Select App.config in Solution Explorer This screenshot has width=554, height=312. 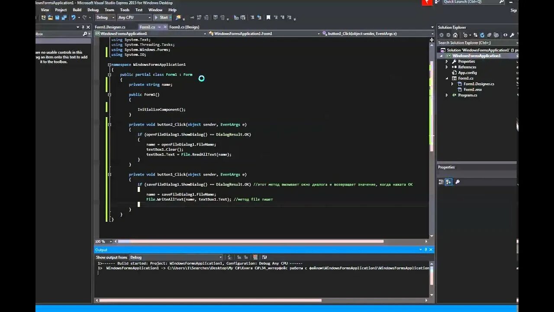(467, 73)
